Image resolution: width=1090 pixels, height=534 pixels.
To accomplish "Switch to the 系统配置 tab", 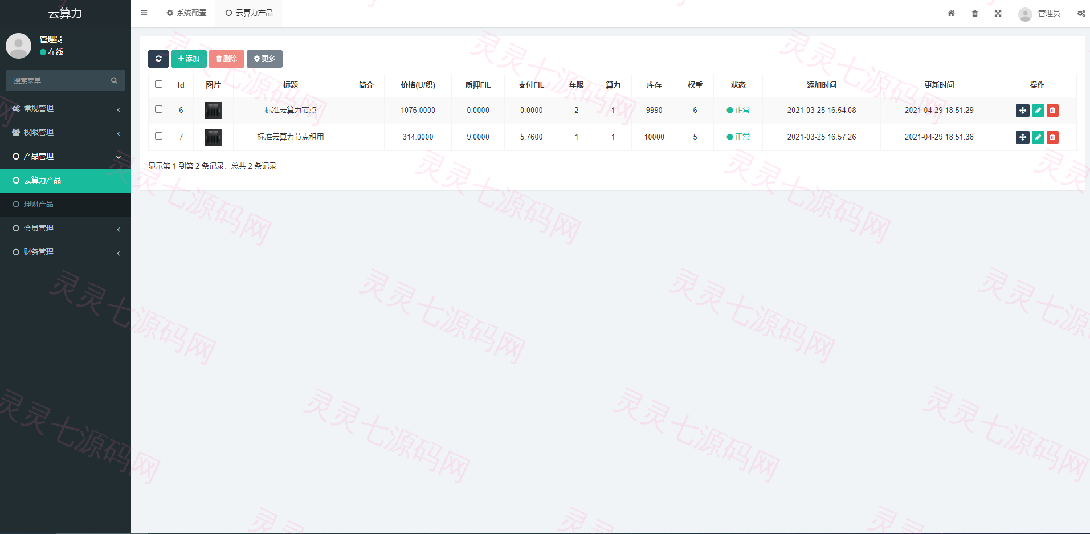I will pyautogui.click(x=186, y=13).
